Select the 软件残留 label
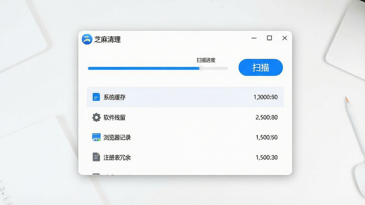 coord(114,117)
